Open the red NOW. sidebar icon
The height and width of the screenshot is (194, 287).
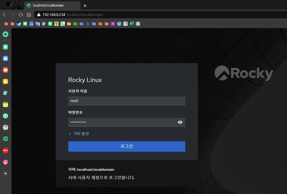pos(5,150)
